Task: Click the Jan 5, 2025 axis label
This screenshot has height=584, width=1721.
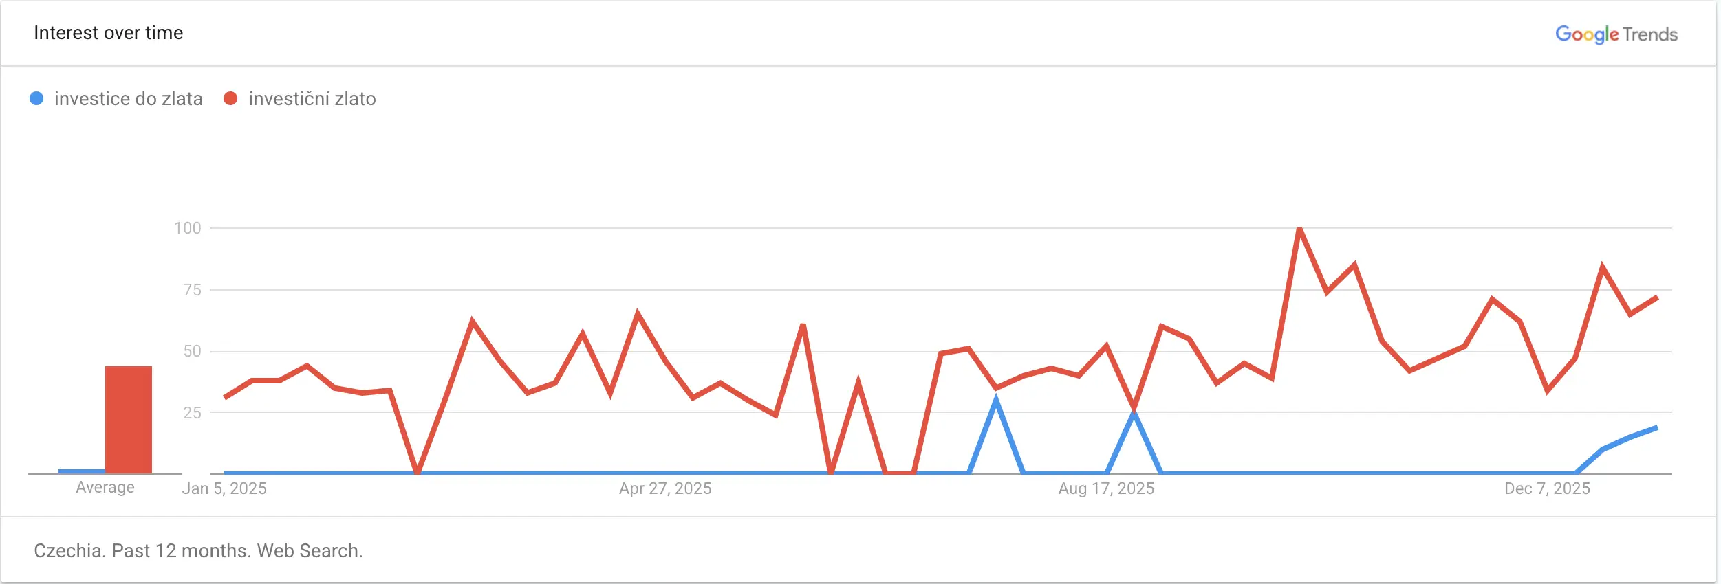Action: coord(224,488)
